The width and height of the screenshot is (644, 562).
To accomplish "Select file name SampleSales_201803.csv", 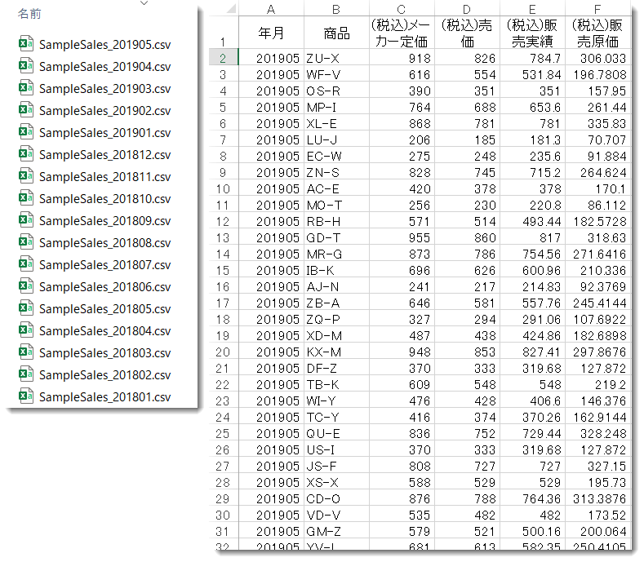I will click(104, 353).
